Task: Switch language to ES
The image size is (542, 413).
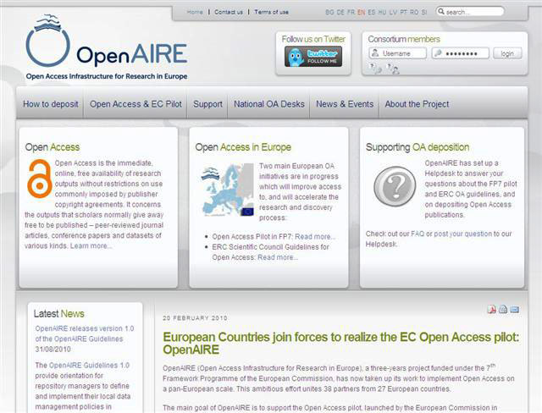Action: pos(372,12)
